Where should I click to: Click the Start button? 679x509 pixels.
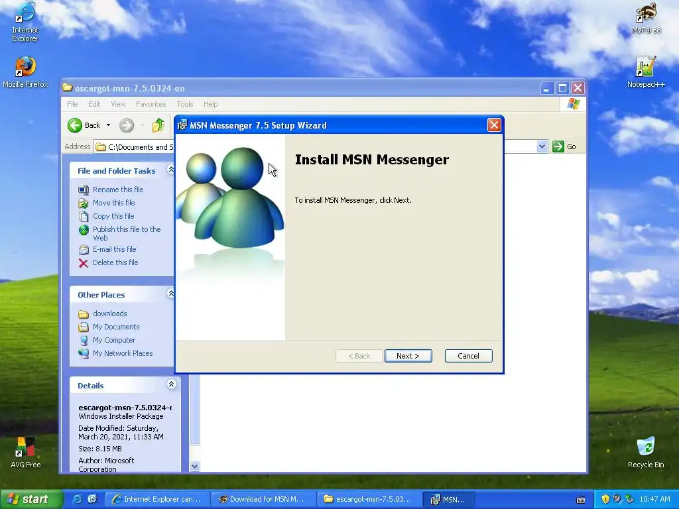click(31, 499)
